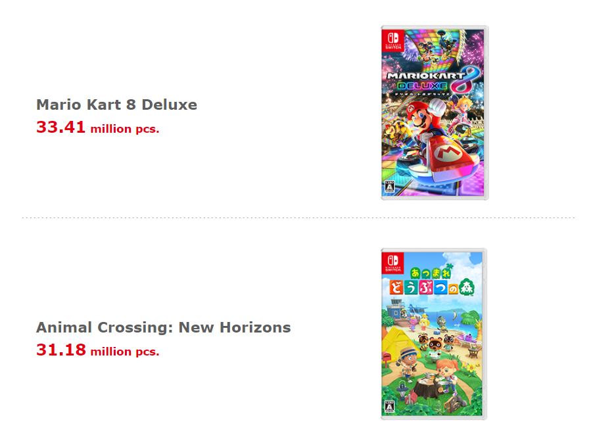Select the Animal Crossing: New Horizons title

pos(163,327)
